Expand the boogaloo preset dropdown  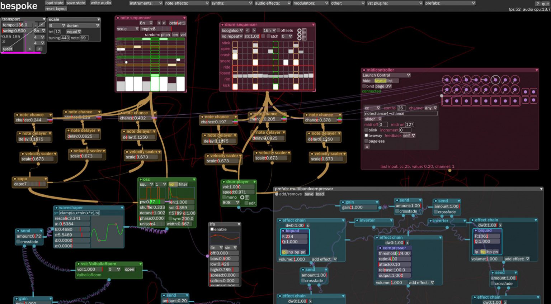232,30
